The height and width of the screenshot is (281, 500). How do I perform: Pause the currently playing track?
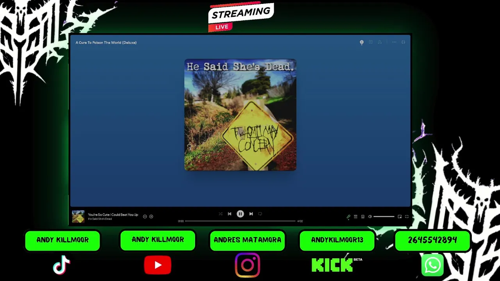pyautogui.click(x=240, y=214)
